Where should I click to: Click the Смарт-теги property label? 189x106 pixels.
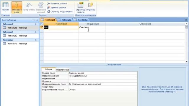click(48, 87)
